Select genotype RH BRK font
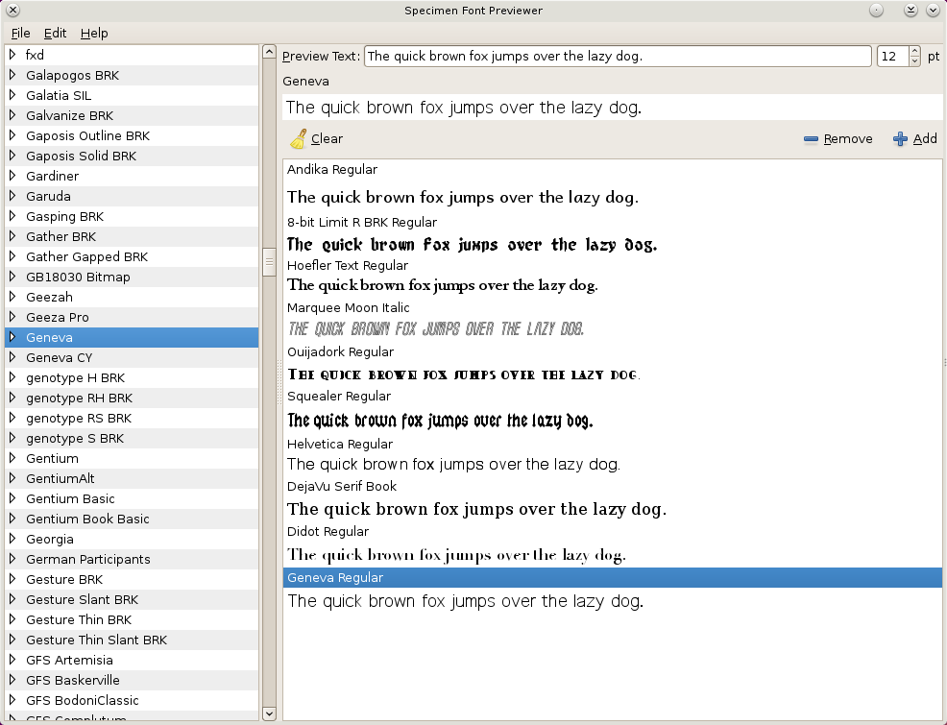 [132, 398]
